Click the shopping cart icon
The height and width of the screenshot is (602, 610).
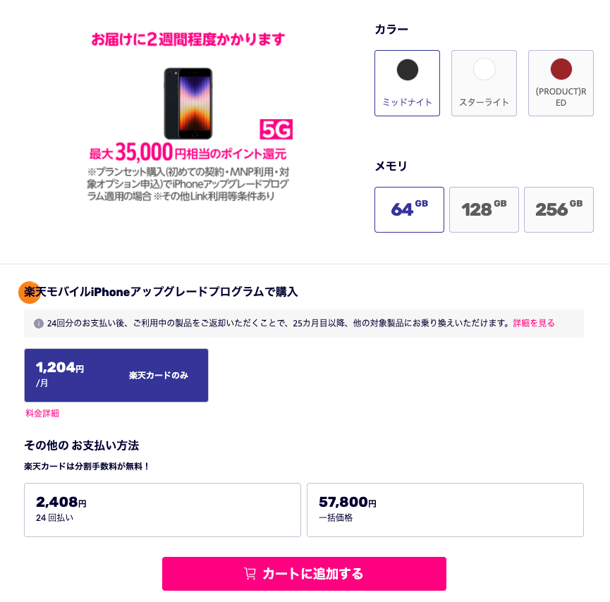pos(250,574)
